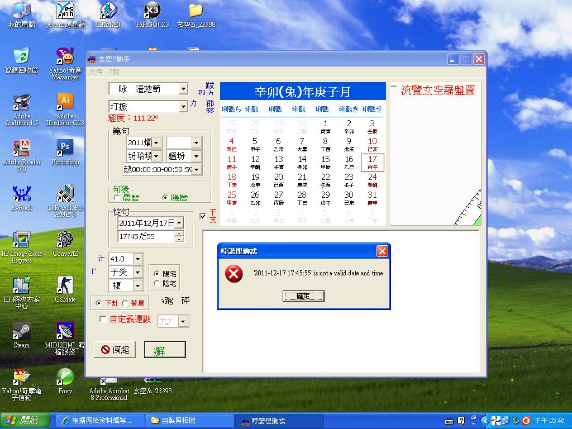572x429 pixels.
Task: Open the 2011年12月17日 date picker dropdown
Action: (179, 222)
